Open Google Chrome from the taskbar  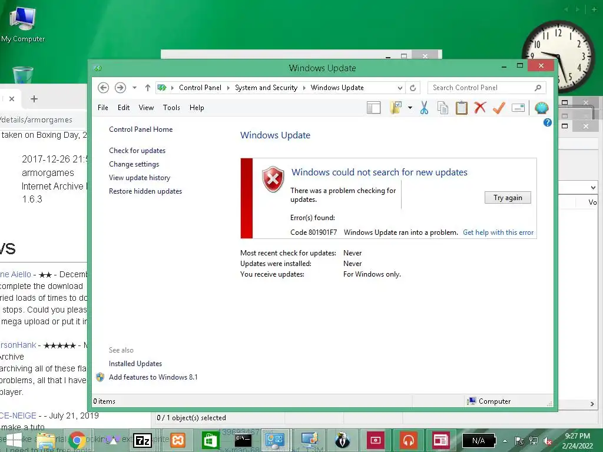[77, 440]
